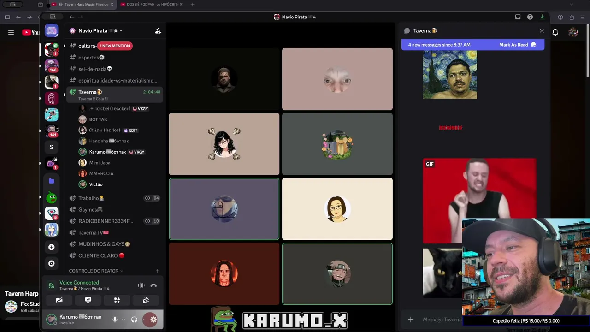
Task: Add attachment with chat plus button
Action: (x=411, y=320)
